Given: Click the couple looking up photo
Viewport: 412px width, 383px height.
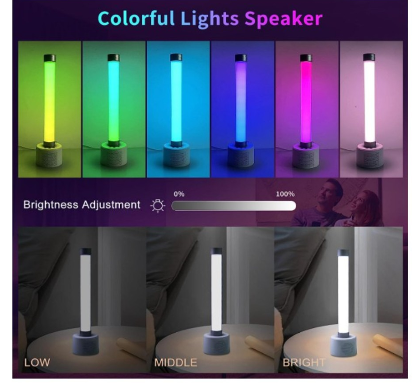Looking at the screenshot, I should coord(339,202).
